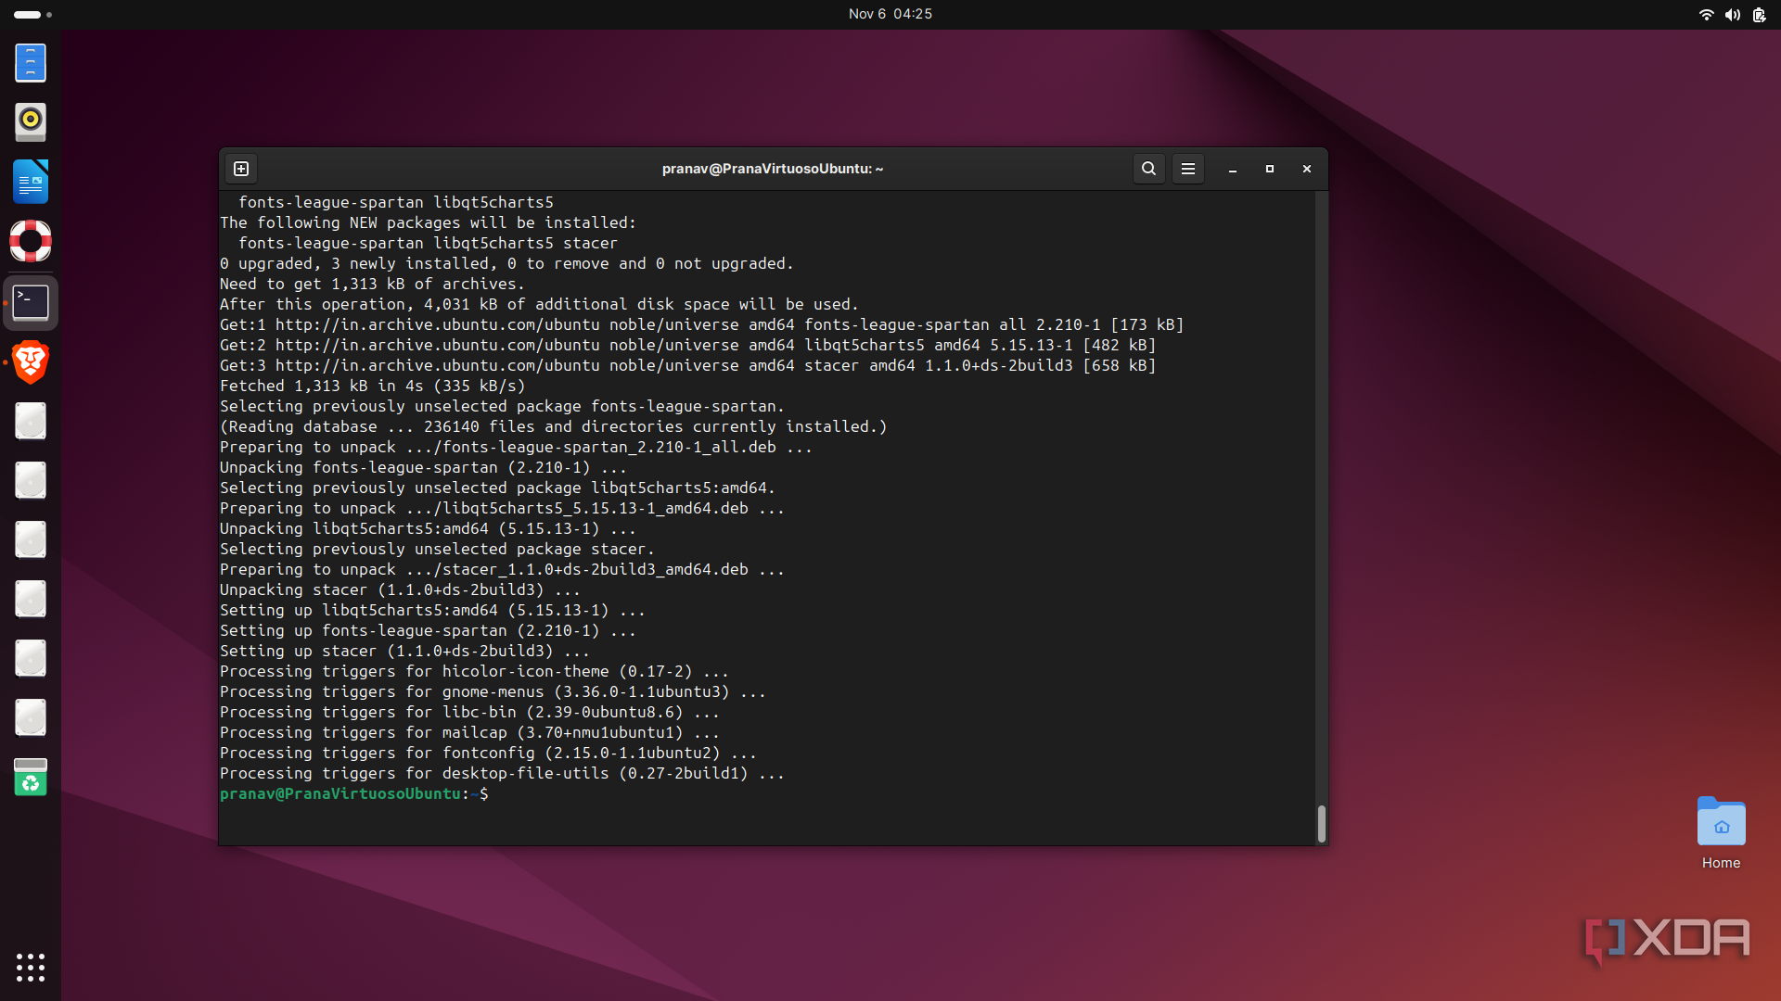Screen dimensions: 1781x1001
Task: Click the terminal scrollbar thumb
Action: pos(1321,823)
